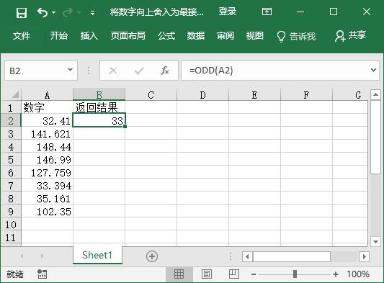This screenshot has height=283, width=384.
Task: Customize the Quick Access Toolbar
Action: tap(92, 13)
